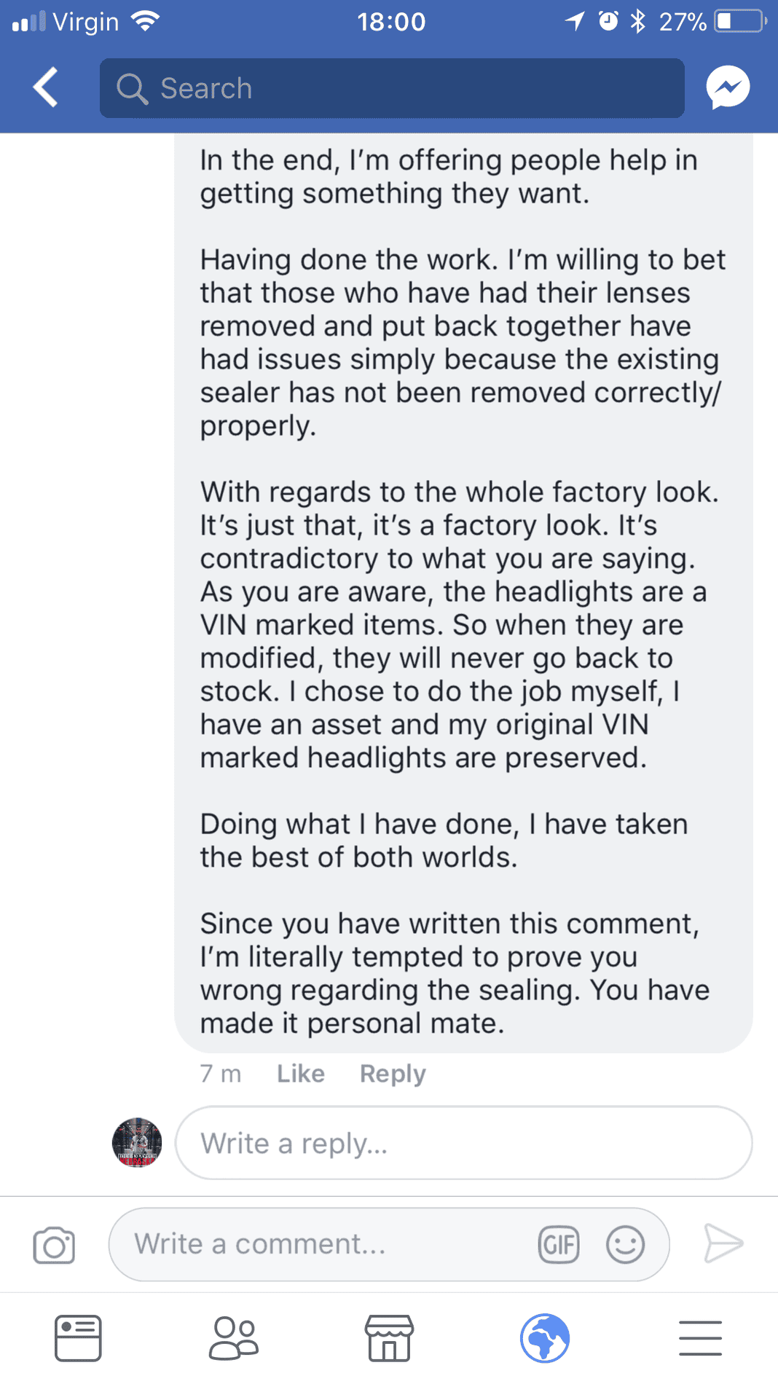778x1384 pixels.
Task: Open the News Feed tab
Action: click(78, 1338)
